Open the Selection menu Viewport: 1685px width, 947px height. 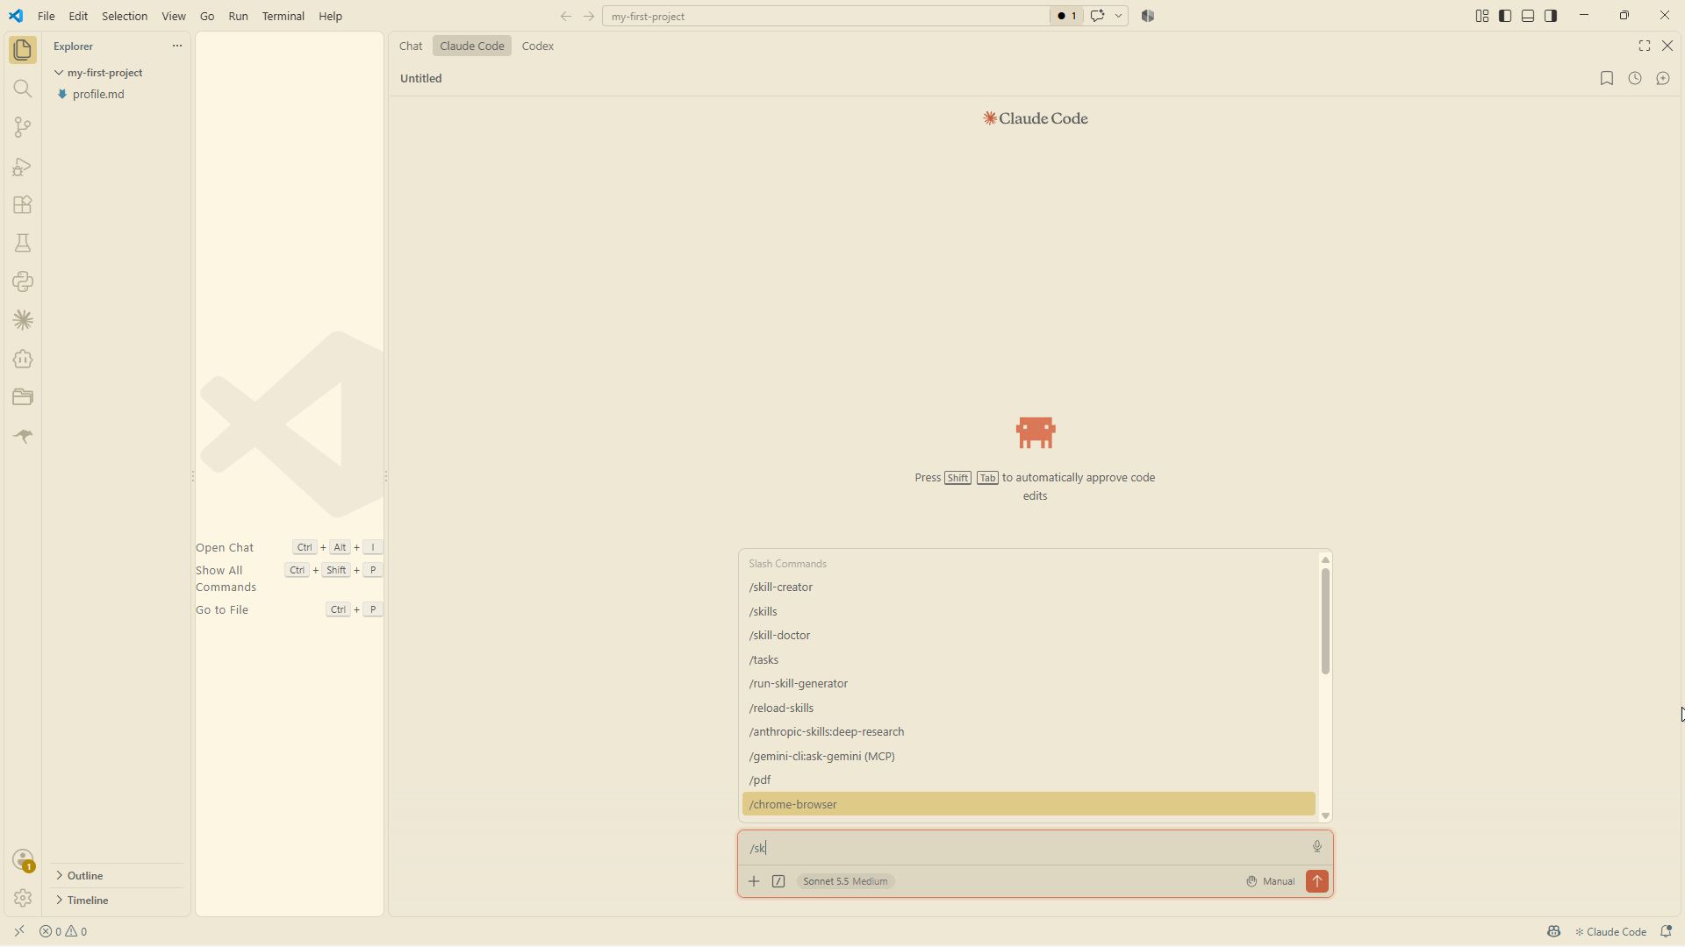pyautogui.click(x=125, y=16)
